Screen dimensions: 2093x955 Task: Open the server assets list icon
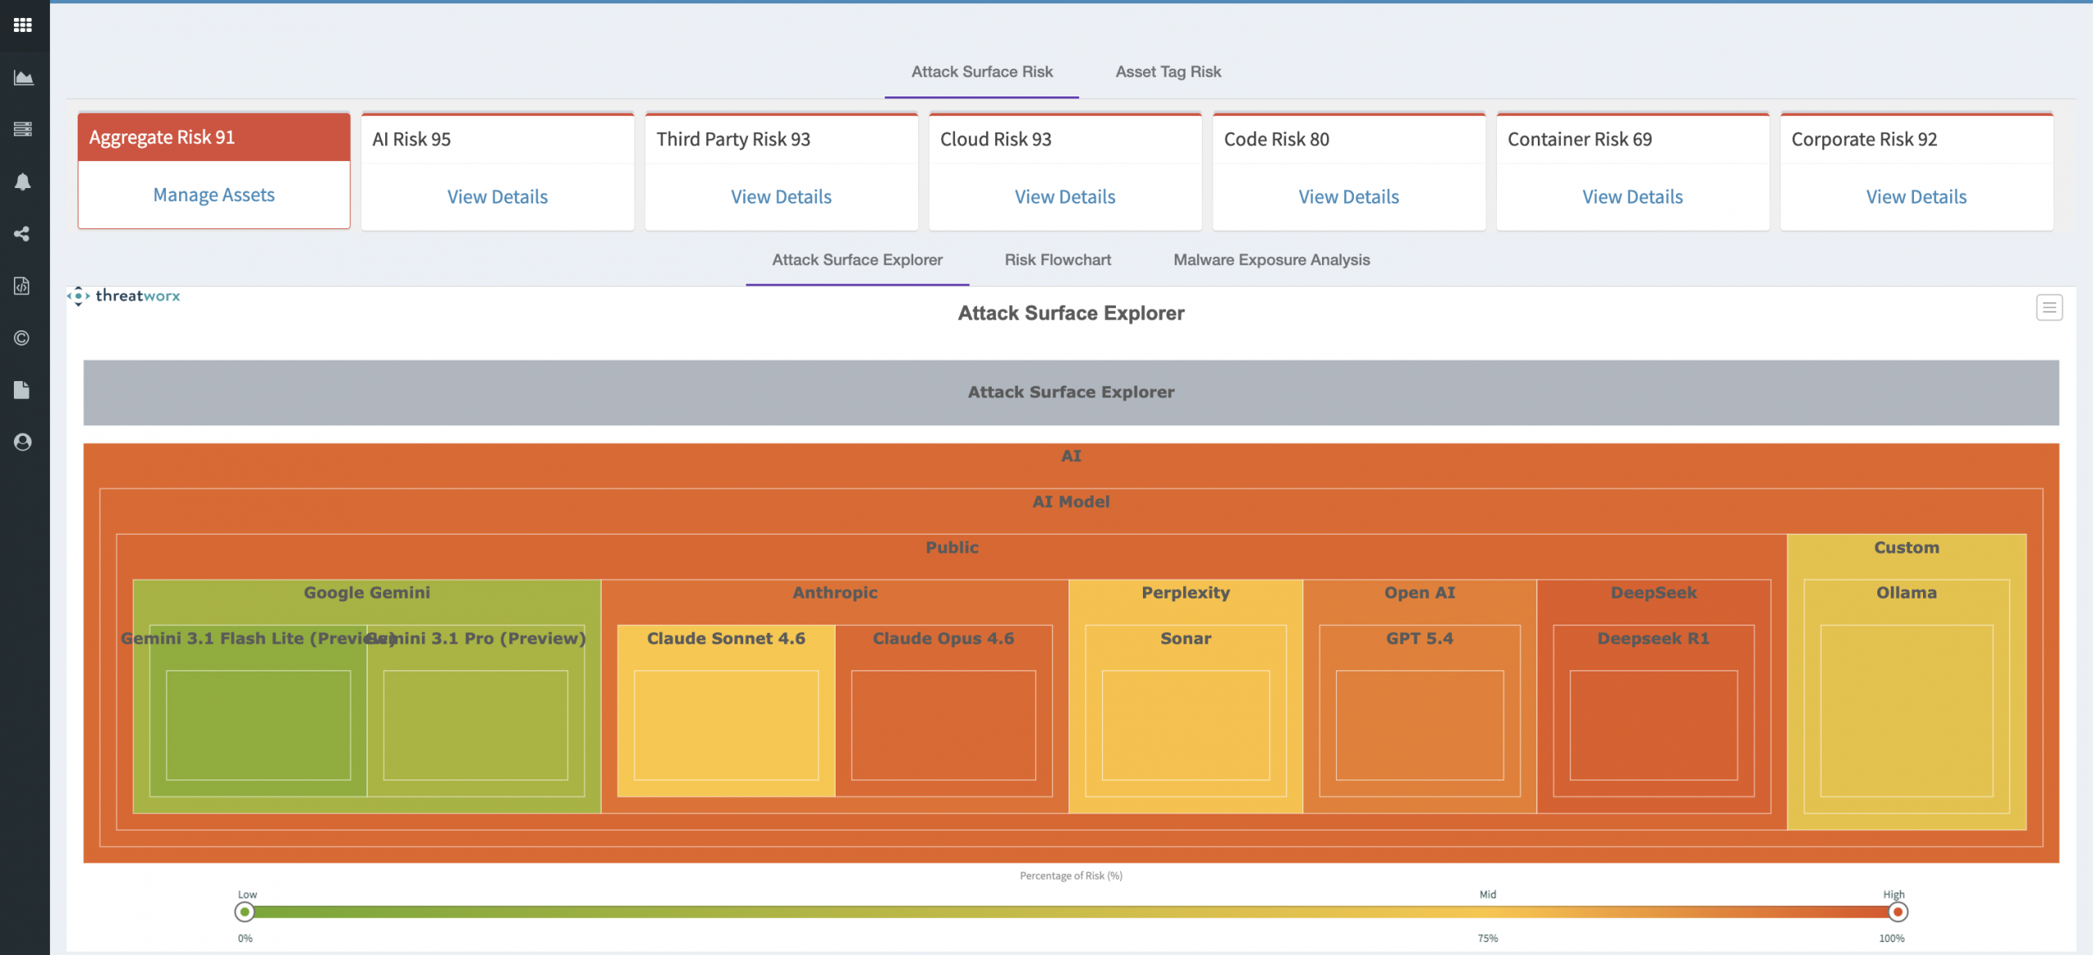(23, 129)
